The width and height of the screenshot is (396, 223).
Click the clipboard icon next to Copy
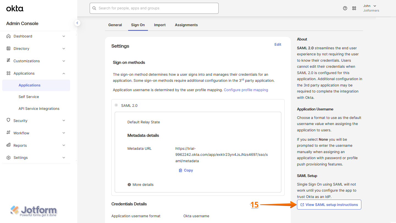(180, 170)
